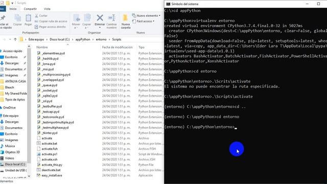327x184 pixels.
Task: Select _tkinter.pyd file
Action: (x=50, y=133)
